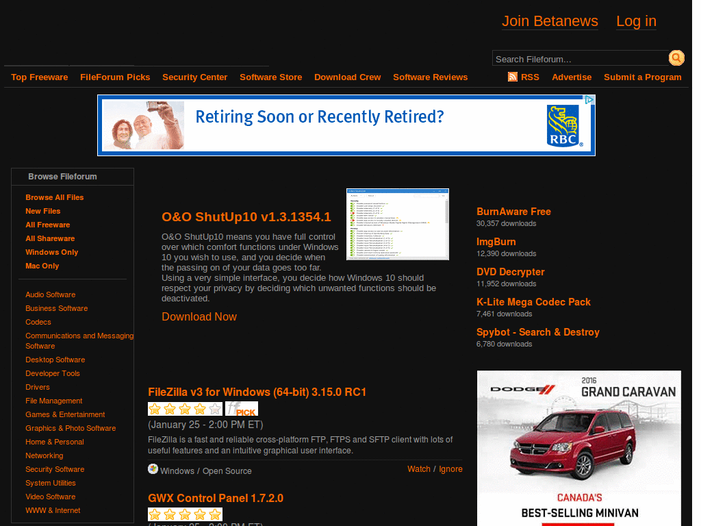This screenshot has width=701, height=526.
Task: Open BurnAware Free in top downloads
Action: tap(513, 212)
